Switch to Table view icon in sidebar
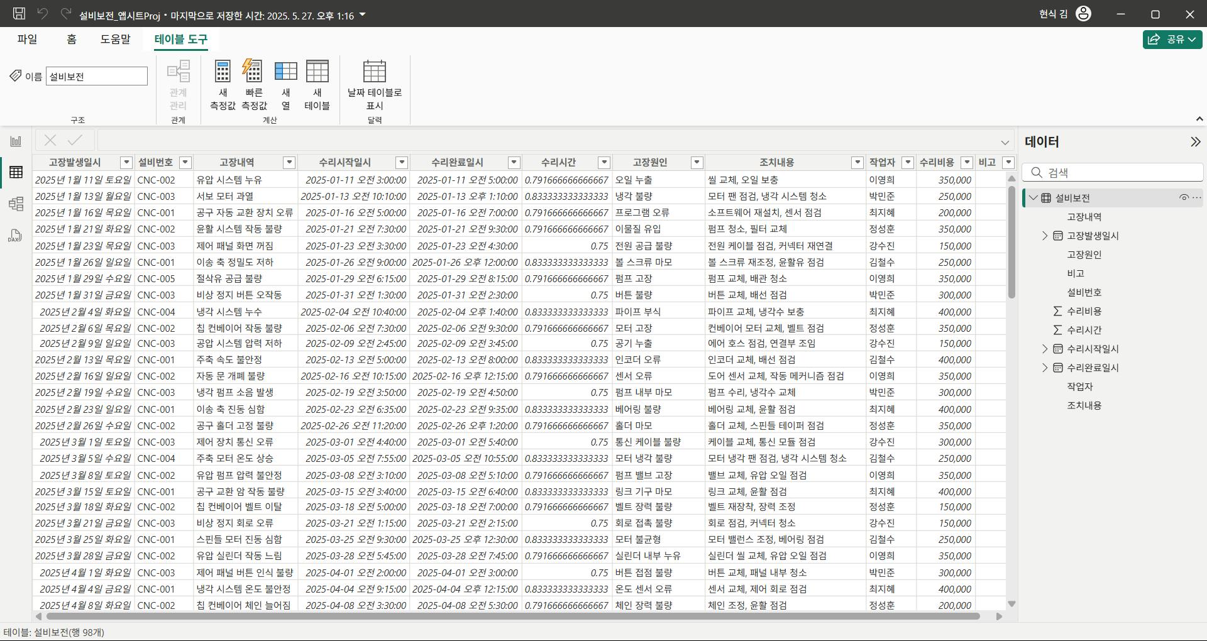This screenshot has height=641, width=1207. click(x=16, y=172)
